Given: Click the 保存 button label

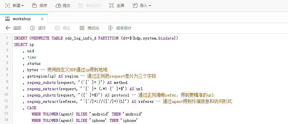Looking at the screenshot, I should coord(44,6).
